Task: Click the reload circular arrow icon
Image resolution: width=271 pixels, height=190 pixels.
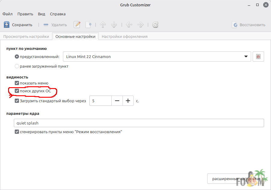Action: [x=155, y=25]
